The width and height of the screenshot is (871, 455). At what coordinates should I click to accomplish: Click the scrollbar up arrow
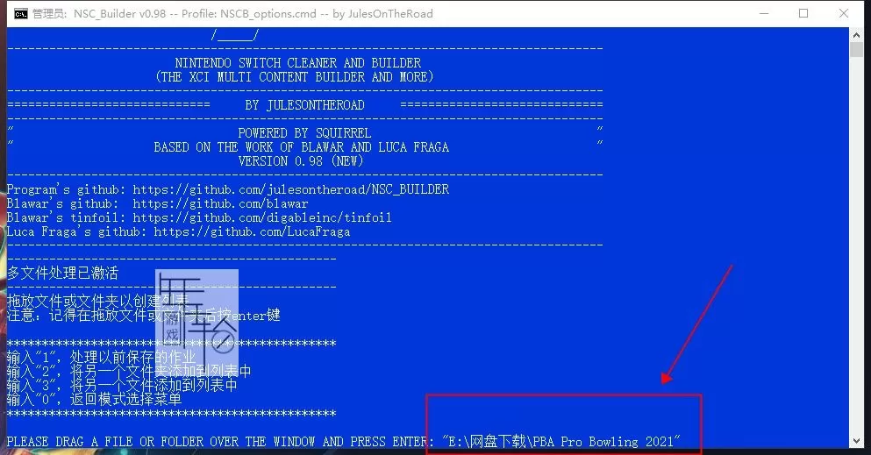click(x=856, y=34)
